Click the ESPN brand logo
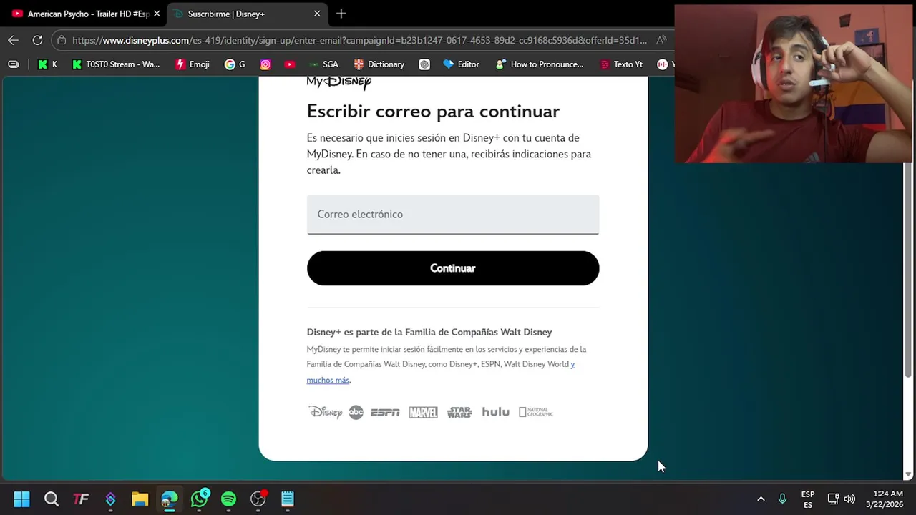This screenshot has width=916, height=515. pos(385,412)
